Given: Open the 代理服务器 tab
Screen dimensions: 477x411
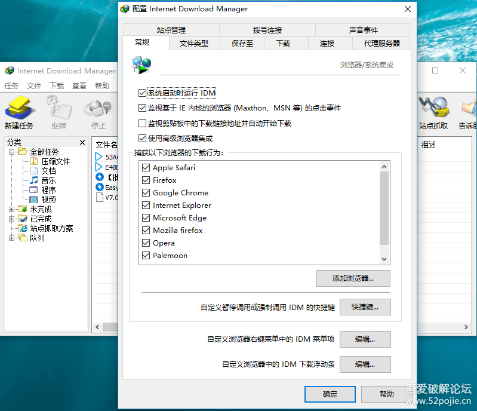Looking at the screenshot, I should [x=382, y=43].
